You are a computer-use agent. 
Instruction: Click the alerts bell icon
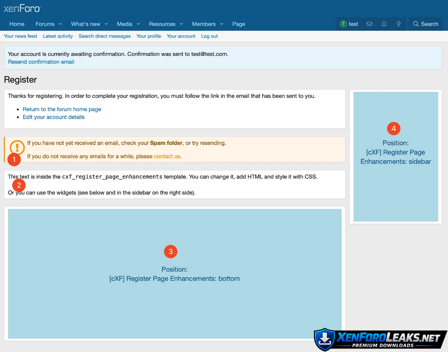384,24
